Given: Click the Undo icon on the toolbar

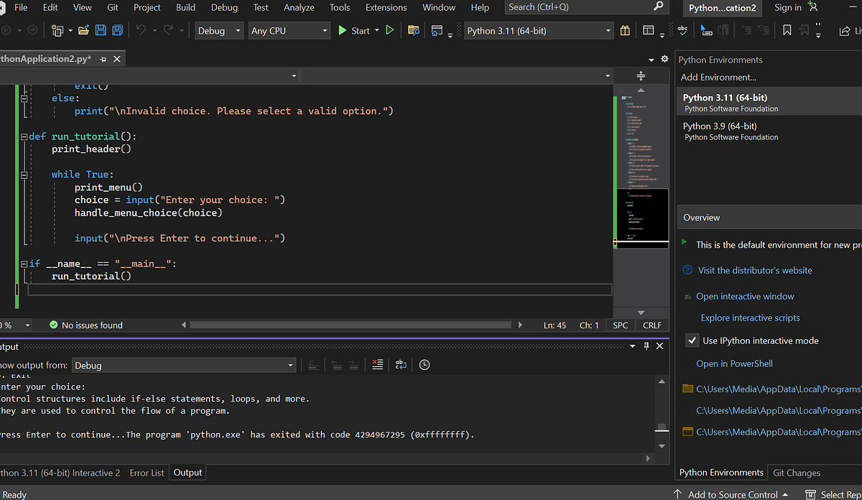Looking at the screenshot, I should (x=141, y=30).
